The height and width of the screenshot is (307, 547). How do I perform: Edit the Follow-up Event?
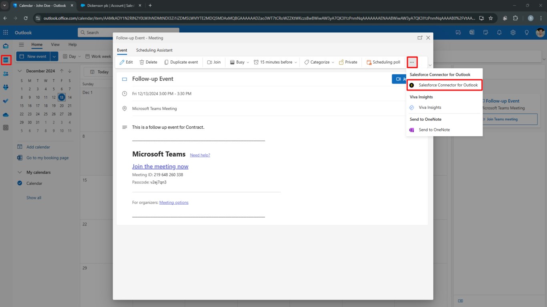pyautogui.click(x=126, y=62)
